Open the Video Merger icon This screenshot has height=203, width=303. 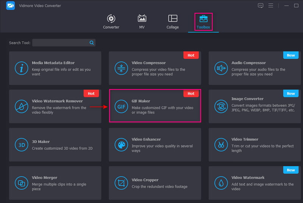(x=21, y=183)
